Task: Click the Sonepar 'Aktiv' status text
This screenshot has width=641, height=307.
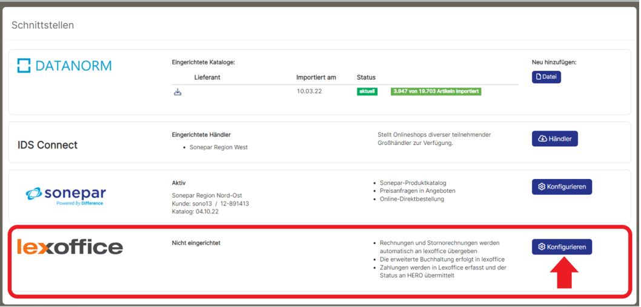Action: coord(179,183)
